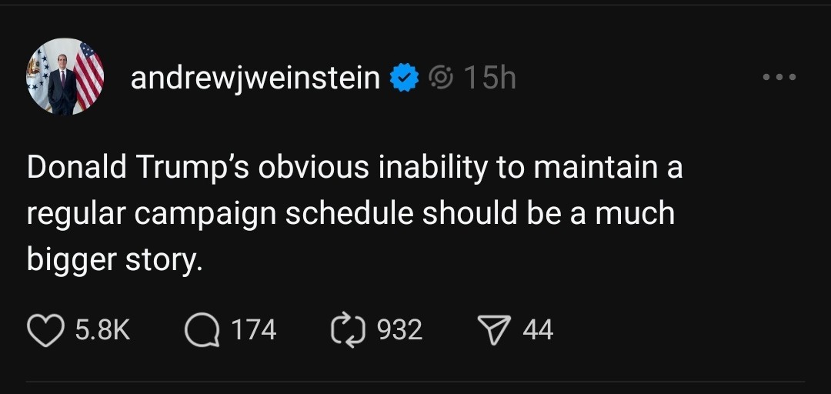
Task: Like the post with the heart icon
Action: [x=47, y=329]
